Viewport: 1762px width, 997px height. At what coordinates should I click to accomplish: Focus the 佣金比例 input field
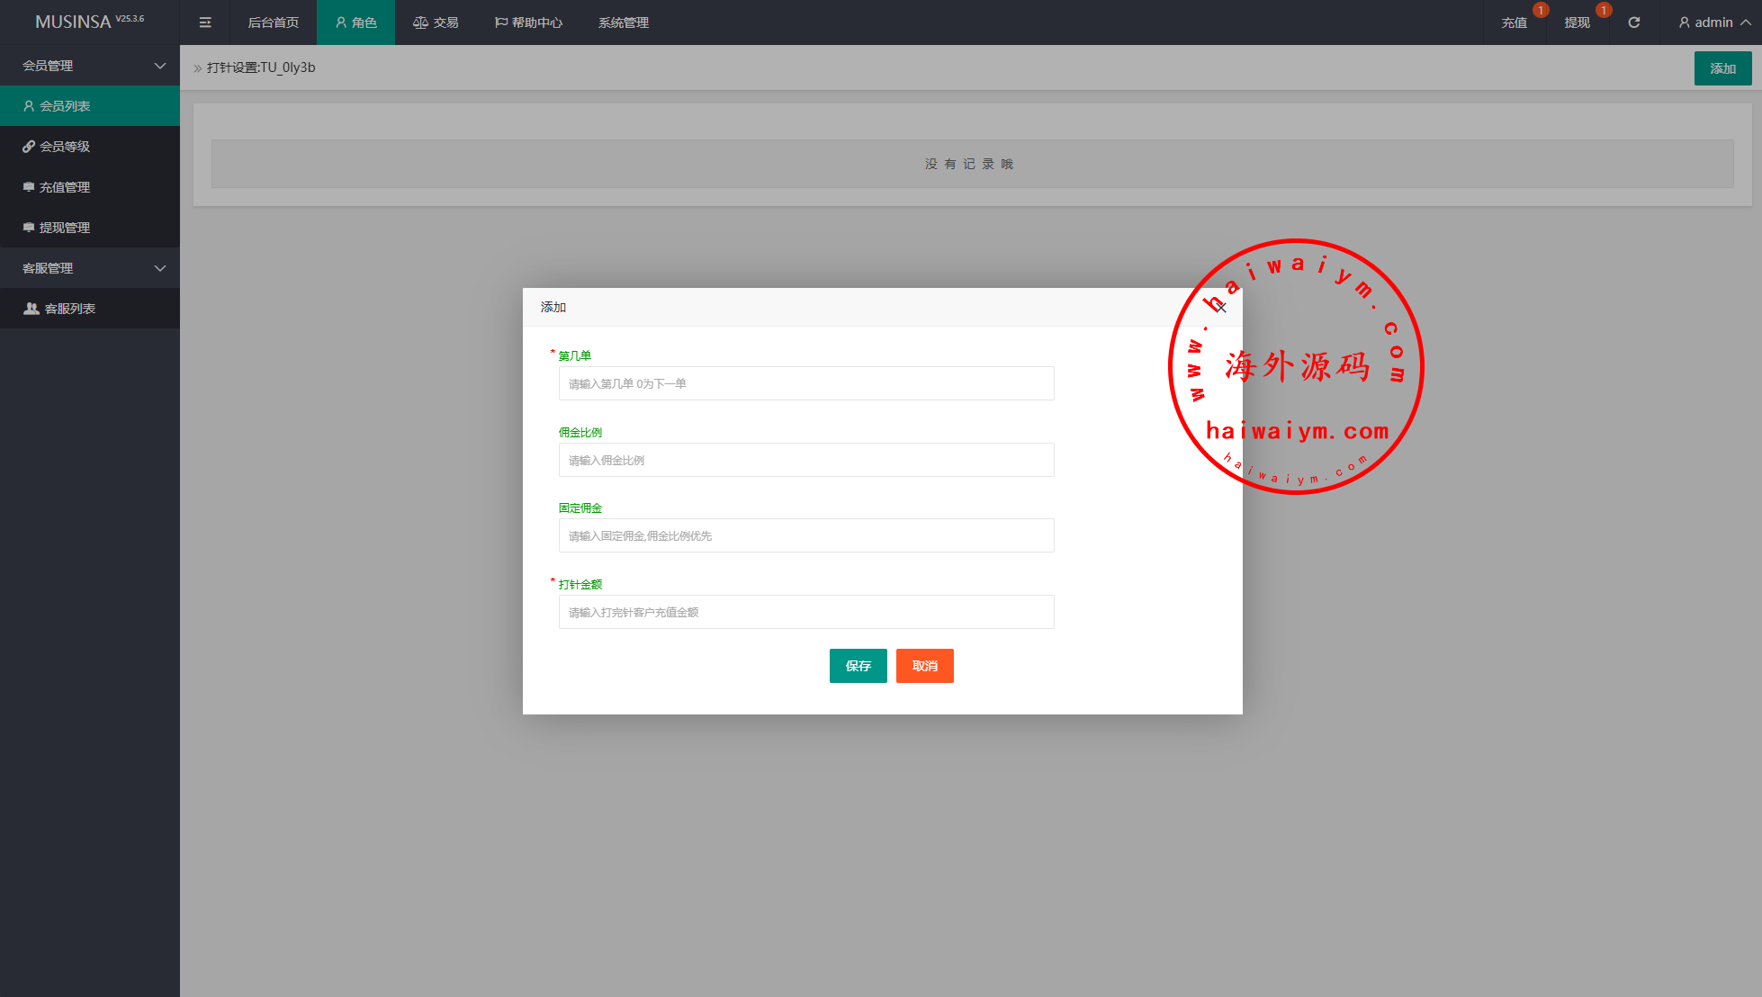[x=805, y=460]
